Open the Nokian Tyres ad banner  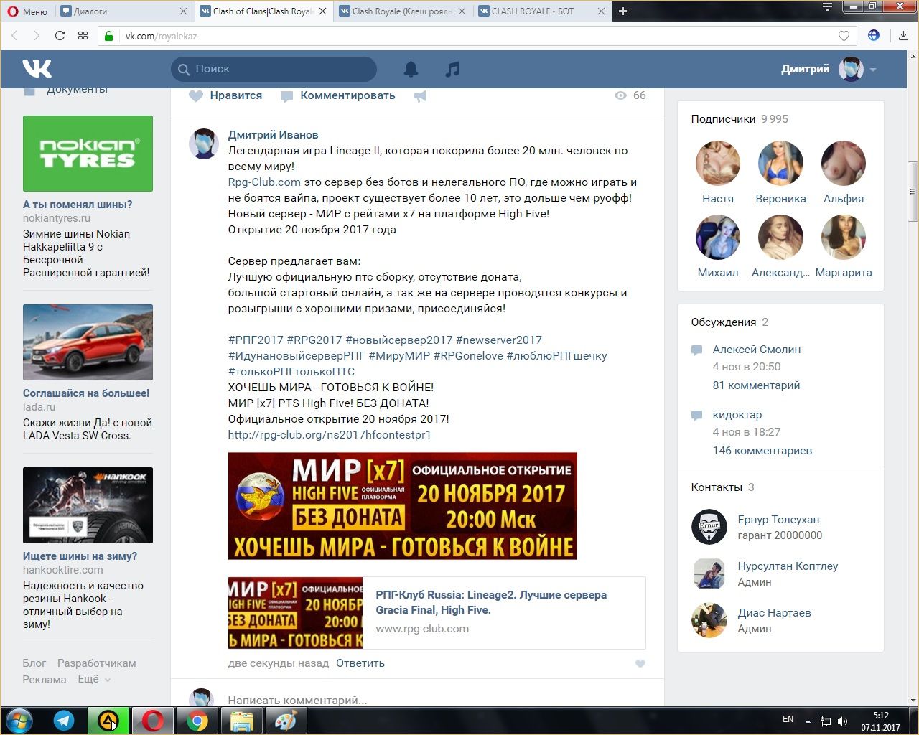pos(88,154)
